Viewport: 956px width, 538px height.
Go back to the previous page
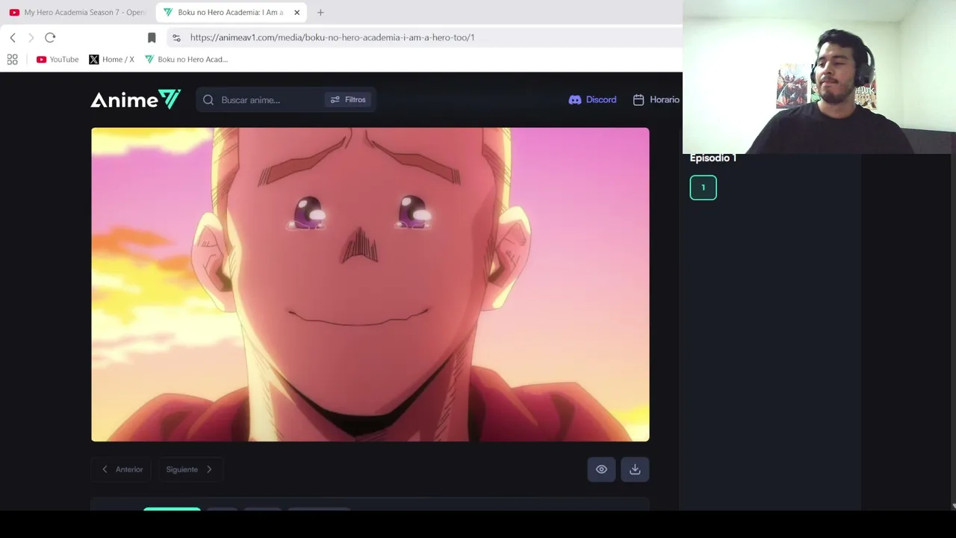[x=13, y=37]
